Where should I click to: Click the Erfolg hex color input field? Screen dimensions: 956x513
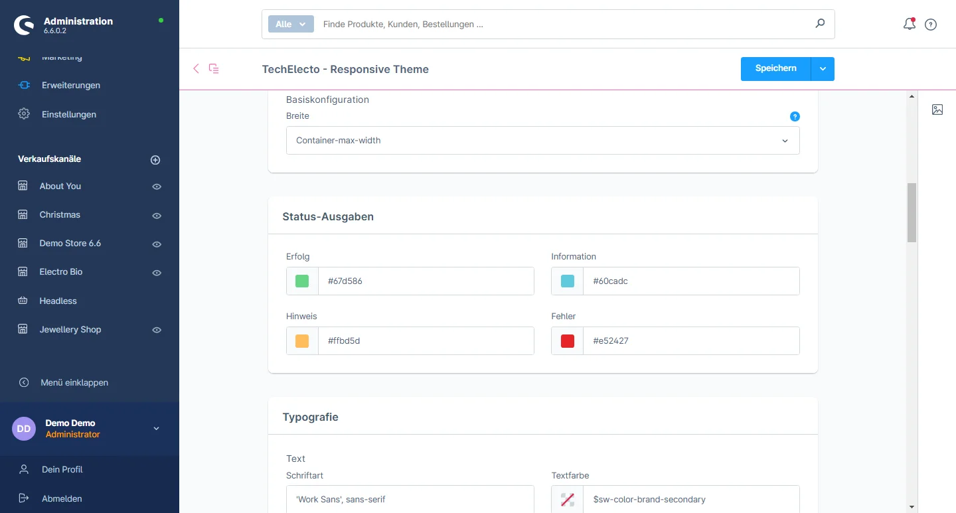426,281
